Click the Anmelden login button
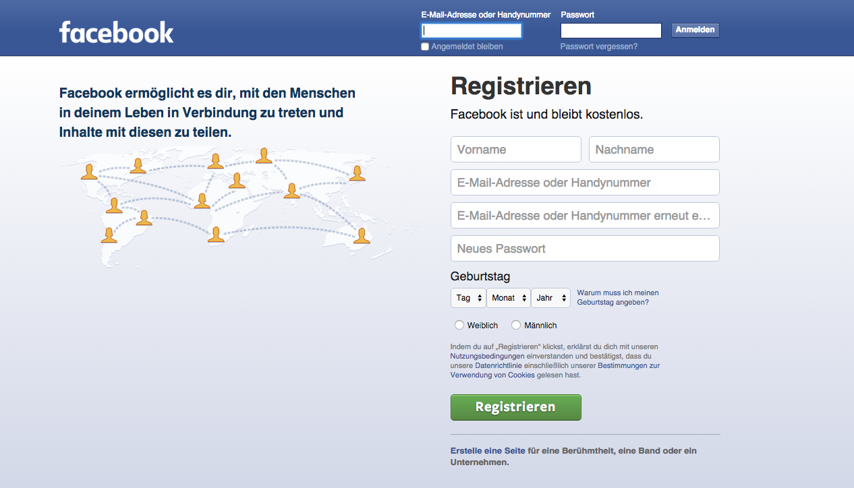 pyautogui.click(x=695, y=30)
